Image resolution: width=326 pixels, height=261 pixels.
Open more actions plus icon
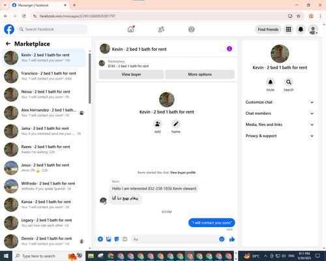(x=100, y=239)
